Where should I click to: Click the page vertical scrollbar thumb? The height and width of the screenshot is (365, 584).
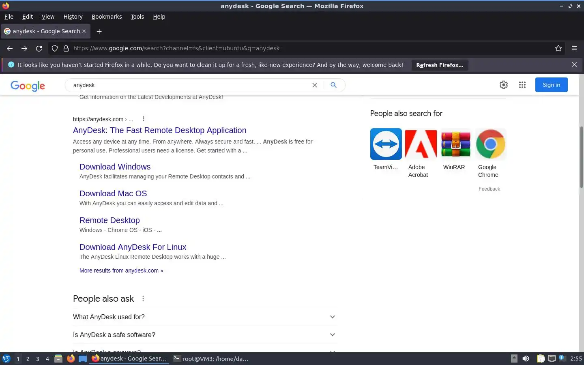[x=581, y=157]
